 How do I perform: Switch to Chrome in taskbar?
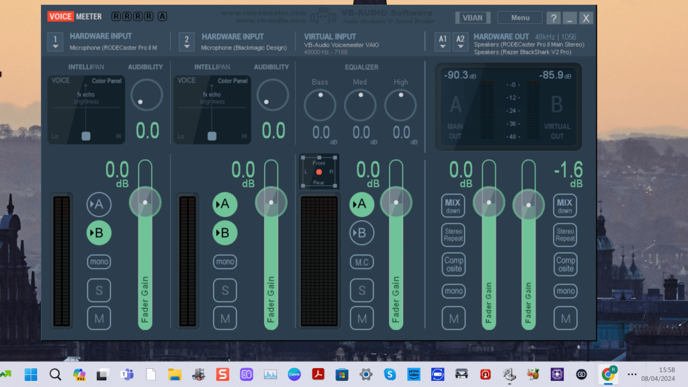(608, 374)
